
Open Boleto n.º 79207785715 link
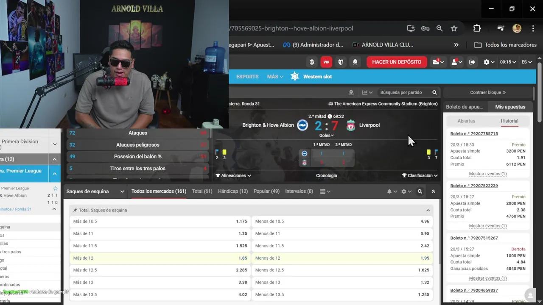click(474, 134)
